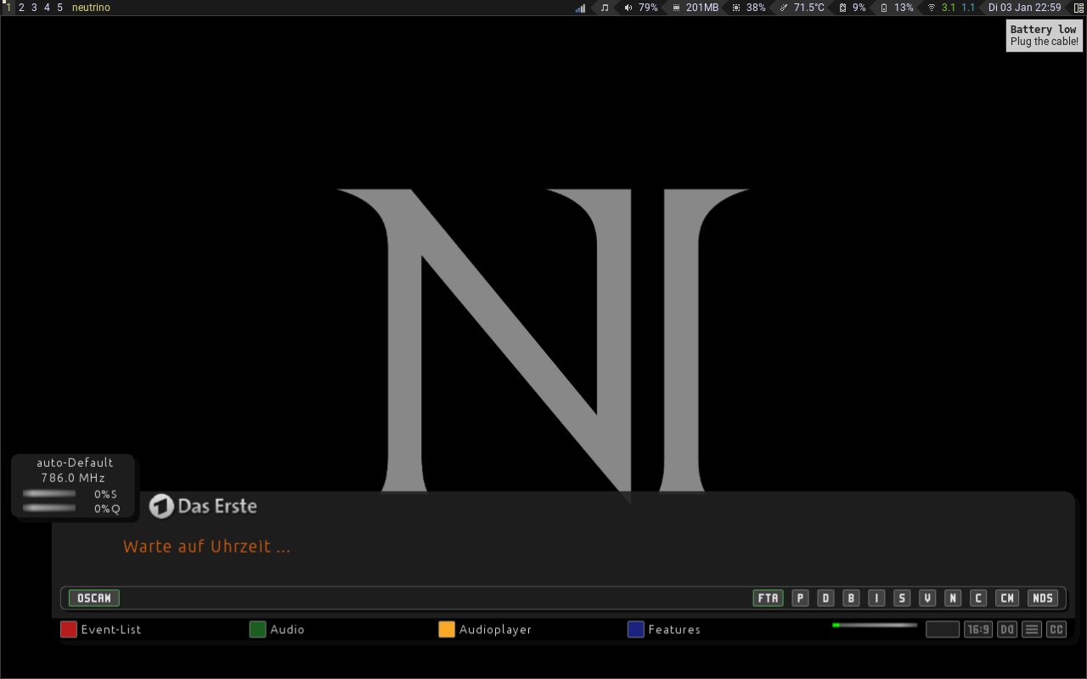The width and height of the screenshot is (1087, 679).
Task: Click the volume speaker icon showing 79%
Action: [x=628, y=8]
